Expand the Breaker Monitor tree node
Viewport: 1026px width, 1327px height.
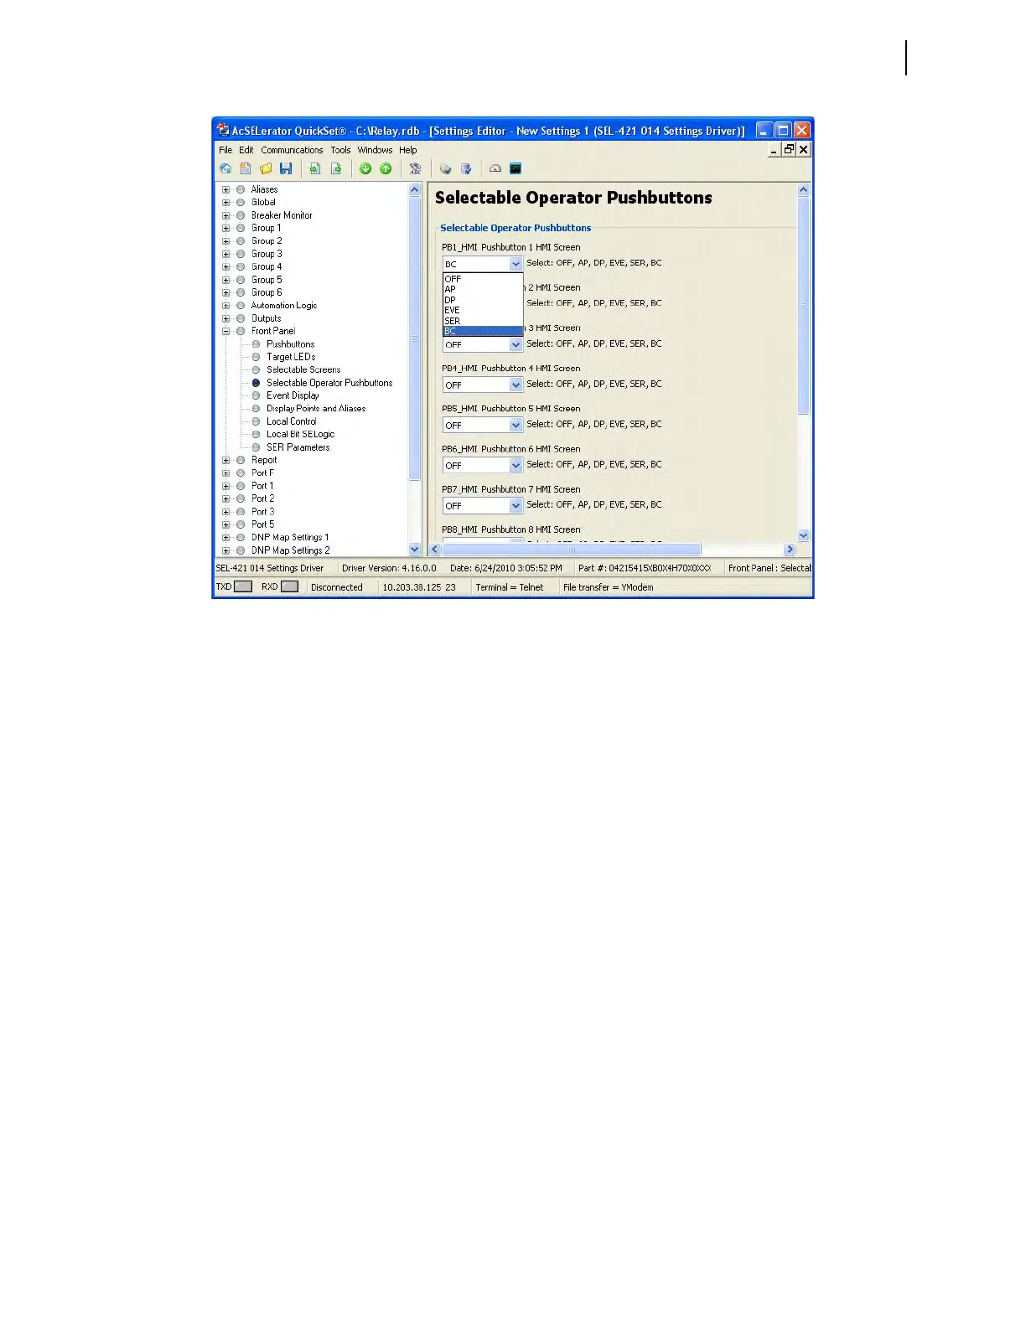(x=225, y=215)
